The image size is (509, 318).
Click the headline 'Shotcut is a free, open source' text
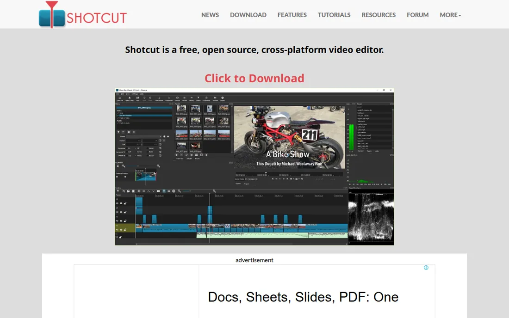(254, 49)
